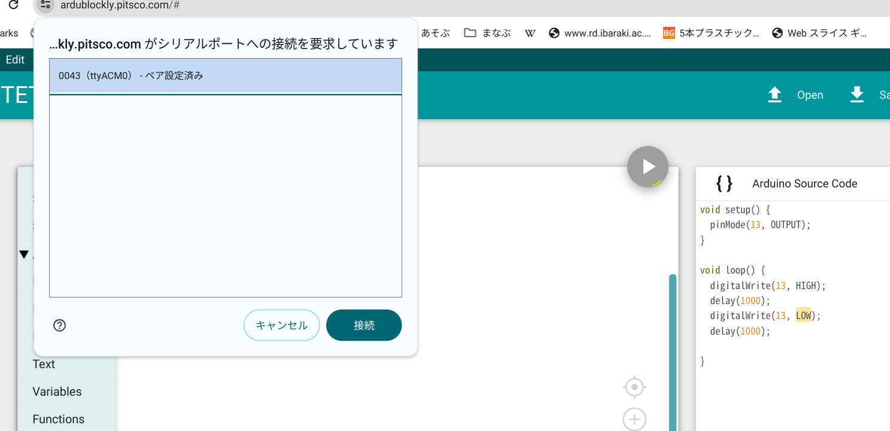Click the BG favicon bookmark icon

[x=668, y=33]
